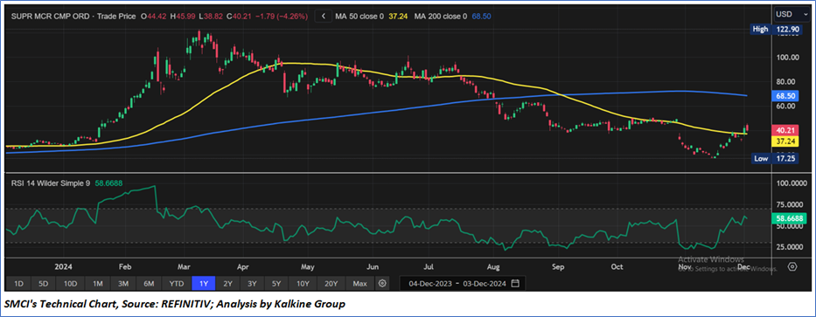Click the 04-Dec-2023 - 03-Dec-2024 date field
The image size is (816, 317).
pyautogui.click(x=463, y=284)
